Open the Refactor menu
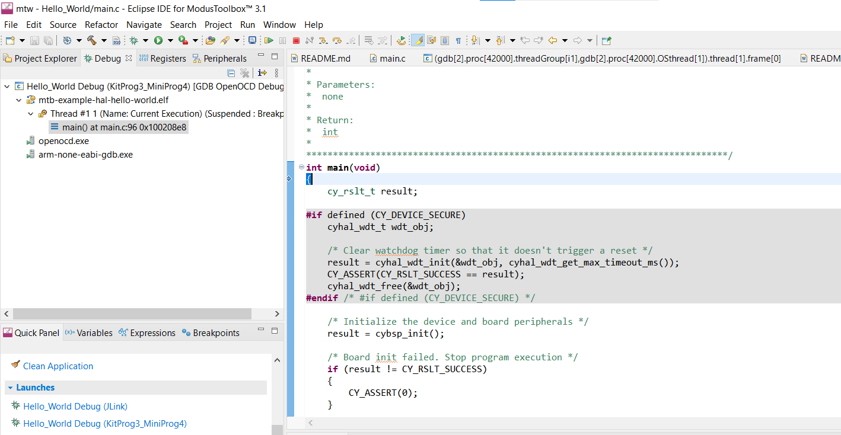Viewport: 841px width, 435px height. 101,25
